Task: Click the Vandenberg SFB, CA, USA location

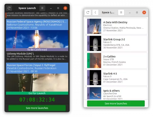Action: tap(116, 45)
